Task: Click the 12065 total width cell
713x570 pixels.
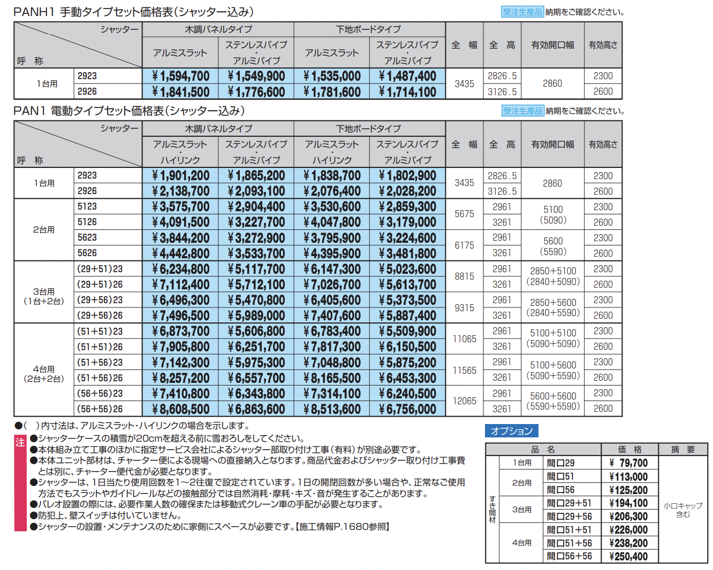Action: click(464, 401)
